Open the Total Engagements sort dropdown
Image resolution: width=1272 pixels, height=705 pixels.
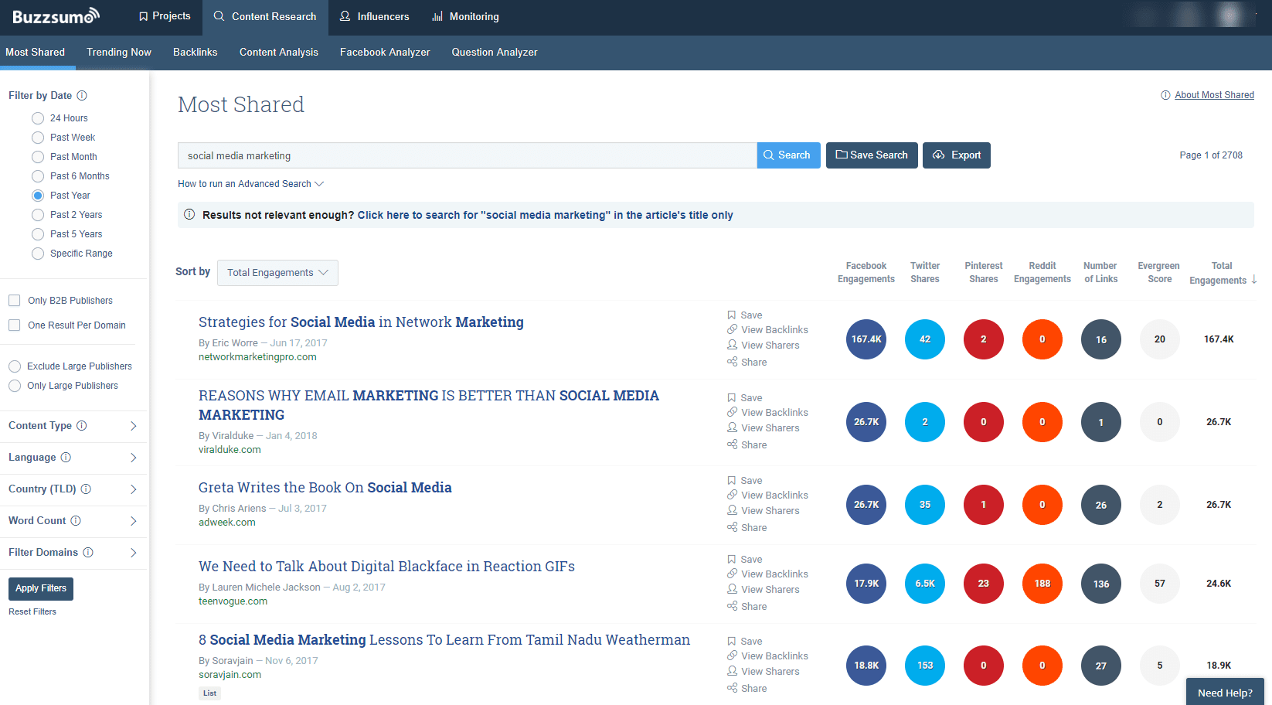[277, 273]
